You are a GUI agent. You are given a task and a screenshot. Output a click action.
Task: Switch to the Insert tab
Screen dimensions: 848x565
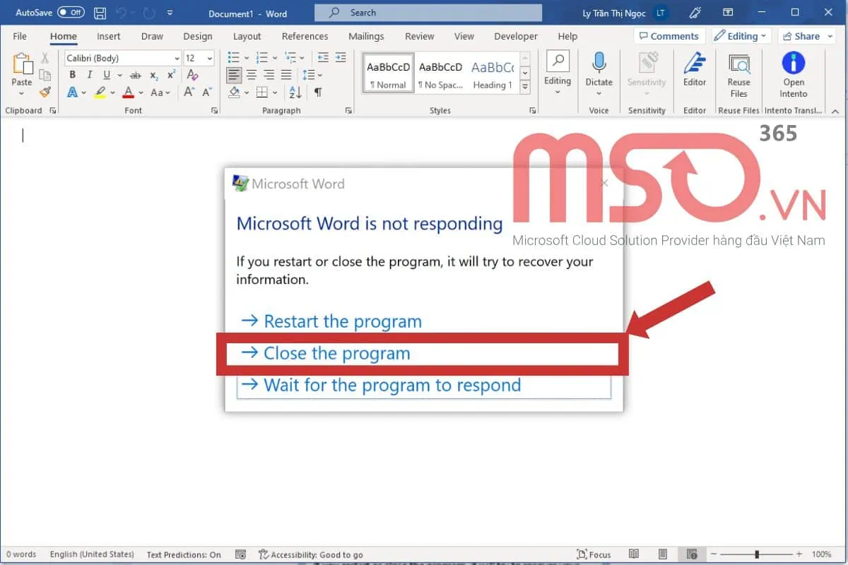point(108,36)
